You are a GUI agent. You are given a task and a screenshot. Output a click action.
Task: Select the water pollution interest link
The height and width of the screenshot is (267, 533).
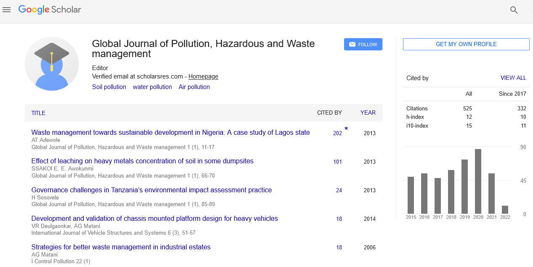pyautogui.click(x=152, y=87)
